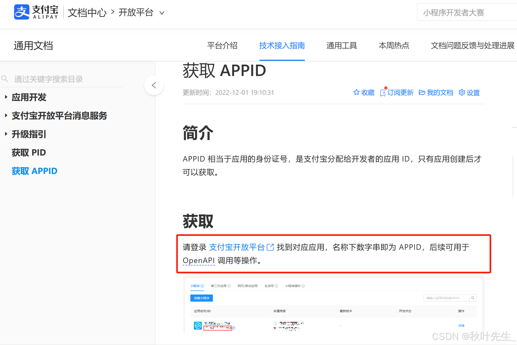
Task: Open the 升级指引 section
Action: [x=29, y=134]
